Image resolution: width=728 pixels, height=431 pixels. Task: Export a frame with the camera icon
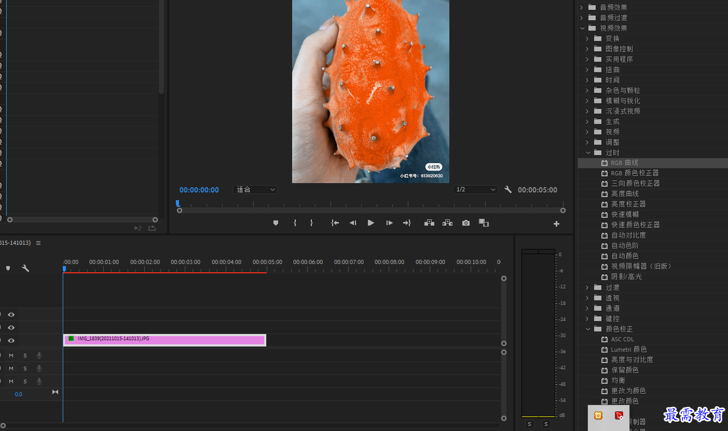[x=466, y=223]
